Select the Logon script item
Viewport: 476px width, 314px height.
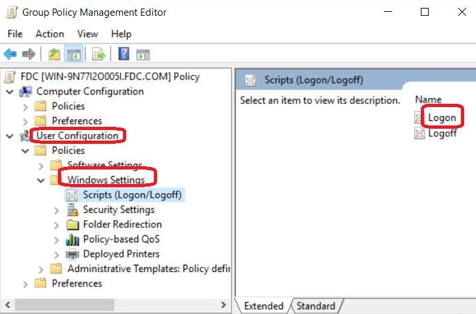(441, 118)
